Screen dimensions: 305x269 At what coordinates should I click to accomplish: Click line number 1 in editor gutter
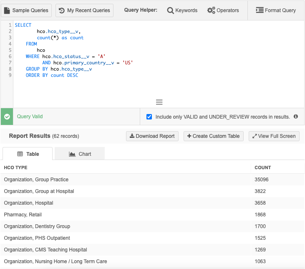tap(10, 25)
